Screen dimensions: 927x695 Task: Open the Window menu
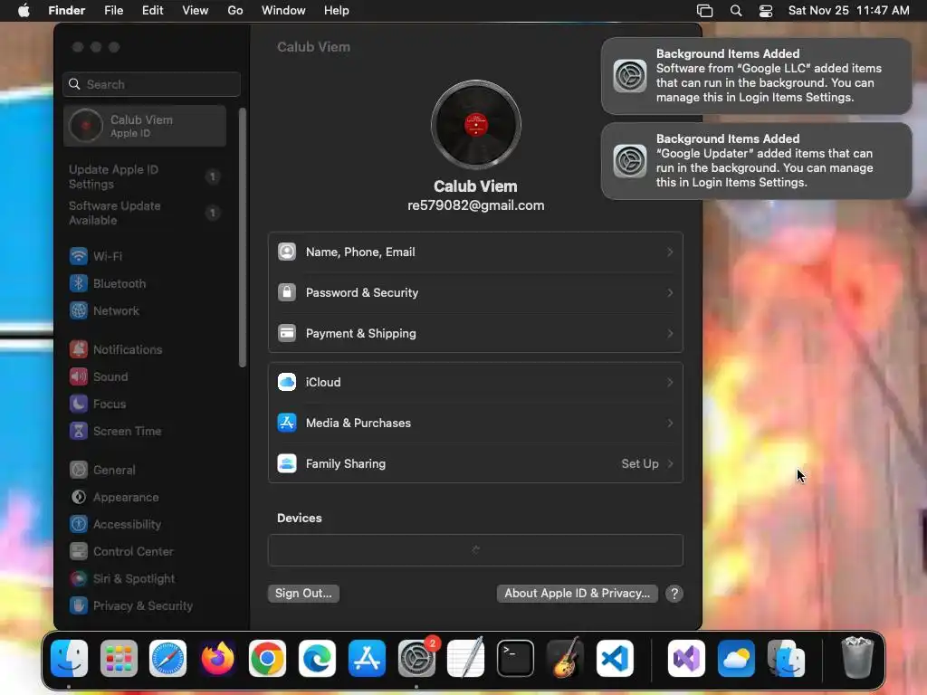point(283,11)
